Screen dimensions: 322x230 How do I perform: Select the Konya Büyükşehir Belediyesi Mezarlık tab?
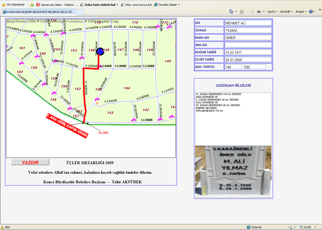pyautogui.click(x=39, y=12)
